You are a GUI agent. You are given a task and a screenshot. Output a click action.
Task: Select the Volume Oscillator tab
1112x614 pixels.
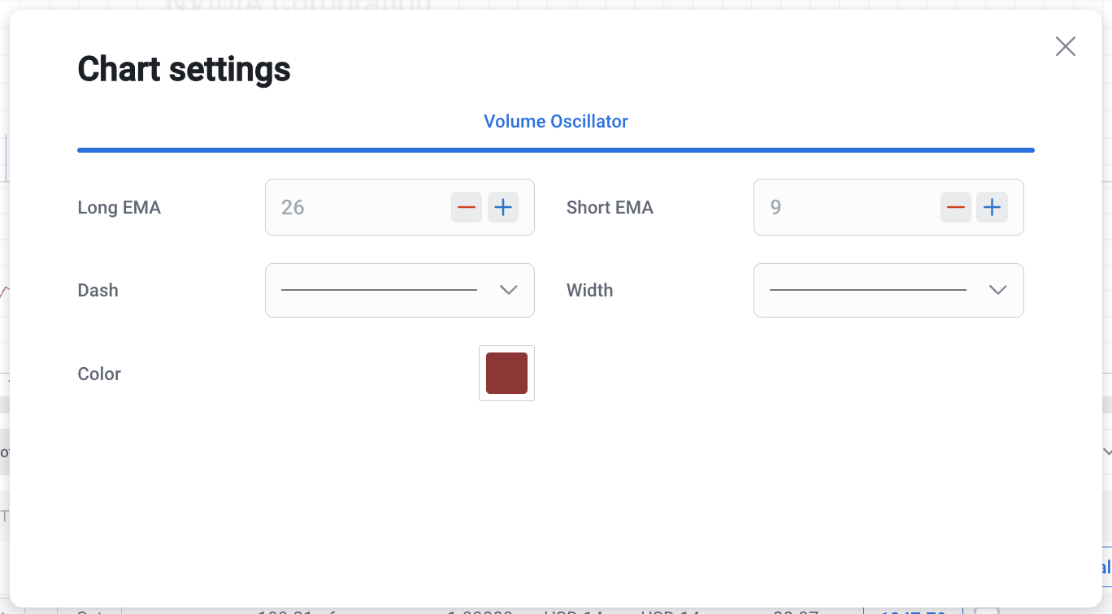click(x=556, y=121)
